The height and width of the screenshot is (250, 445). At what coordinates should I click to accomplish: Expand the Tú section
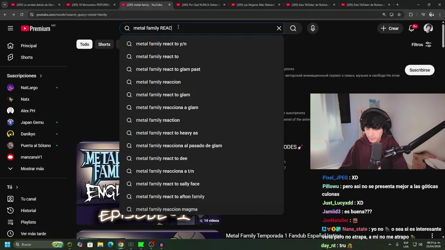[13, 187]
